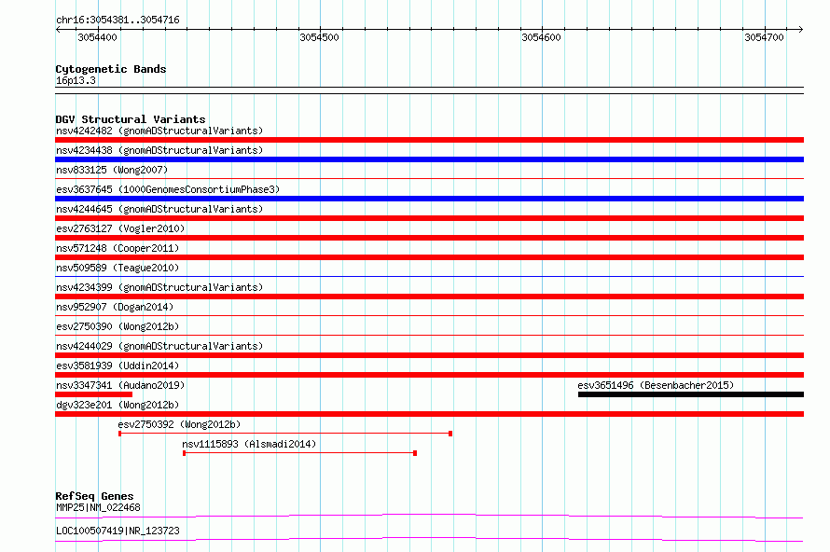Click the magenta MMP25 gene track line
The width and height of the screenshot is (830, 552).
[429, 516]
